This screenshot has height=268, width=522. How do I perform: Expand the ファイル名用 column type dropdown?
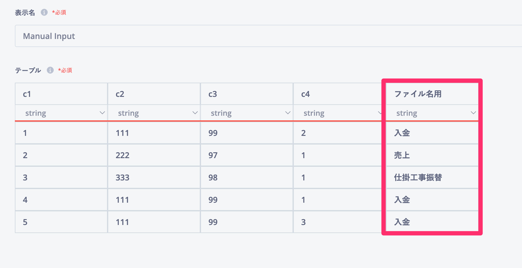(432, 113)
